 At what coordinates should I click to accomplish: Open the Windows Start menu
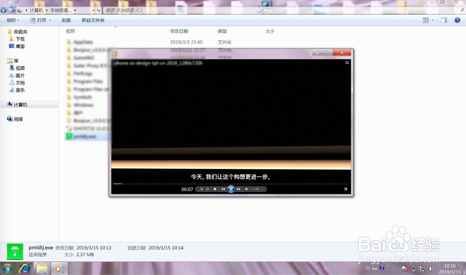[x=7, y=269]
